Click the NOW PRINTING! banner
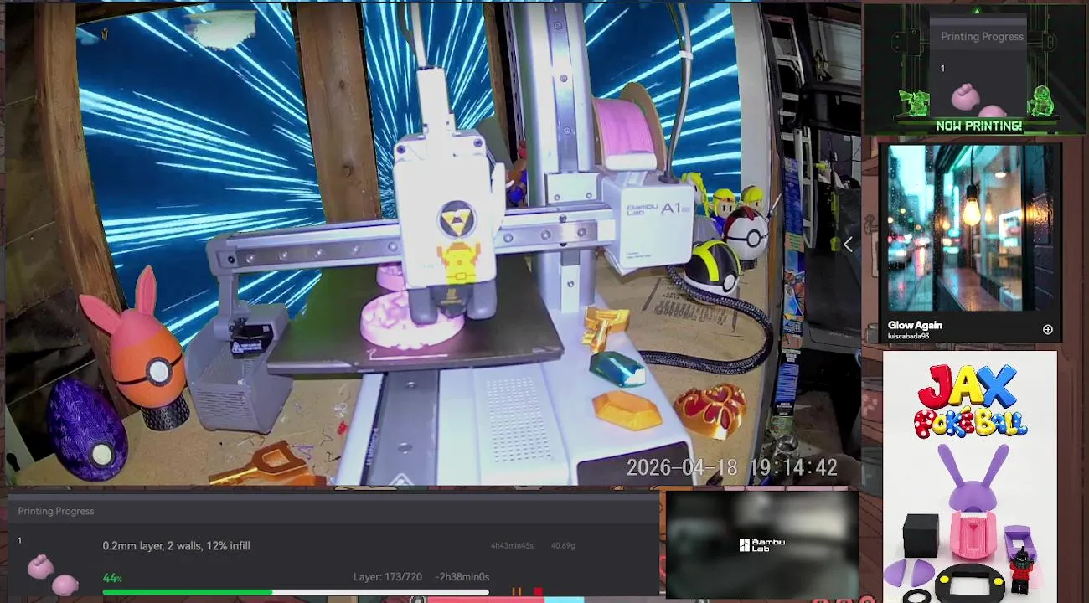Image resolution: width=1089 pixels, height=603 pixels. [978, 126]
